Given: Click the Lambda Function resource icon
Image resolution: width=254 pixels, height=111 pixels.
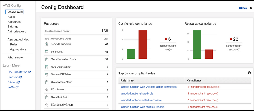Looking at the screenshot, I should [x=46, y=44].
